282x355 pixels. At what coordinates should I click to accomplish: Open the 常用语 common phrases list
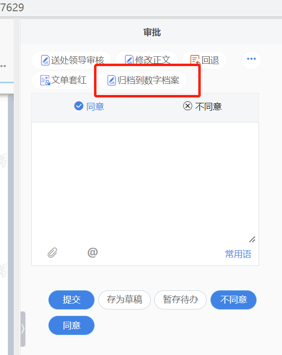[x=238, y=254]
